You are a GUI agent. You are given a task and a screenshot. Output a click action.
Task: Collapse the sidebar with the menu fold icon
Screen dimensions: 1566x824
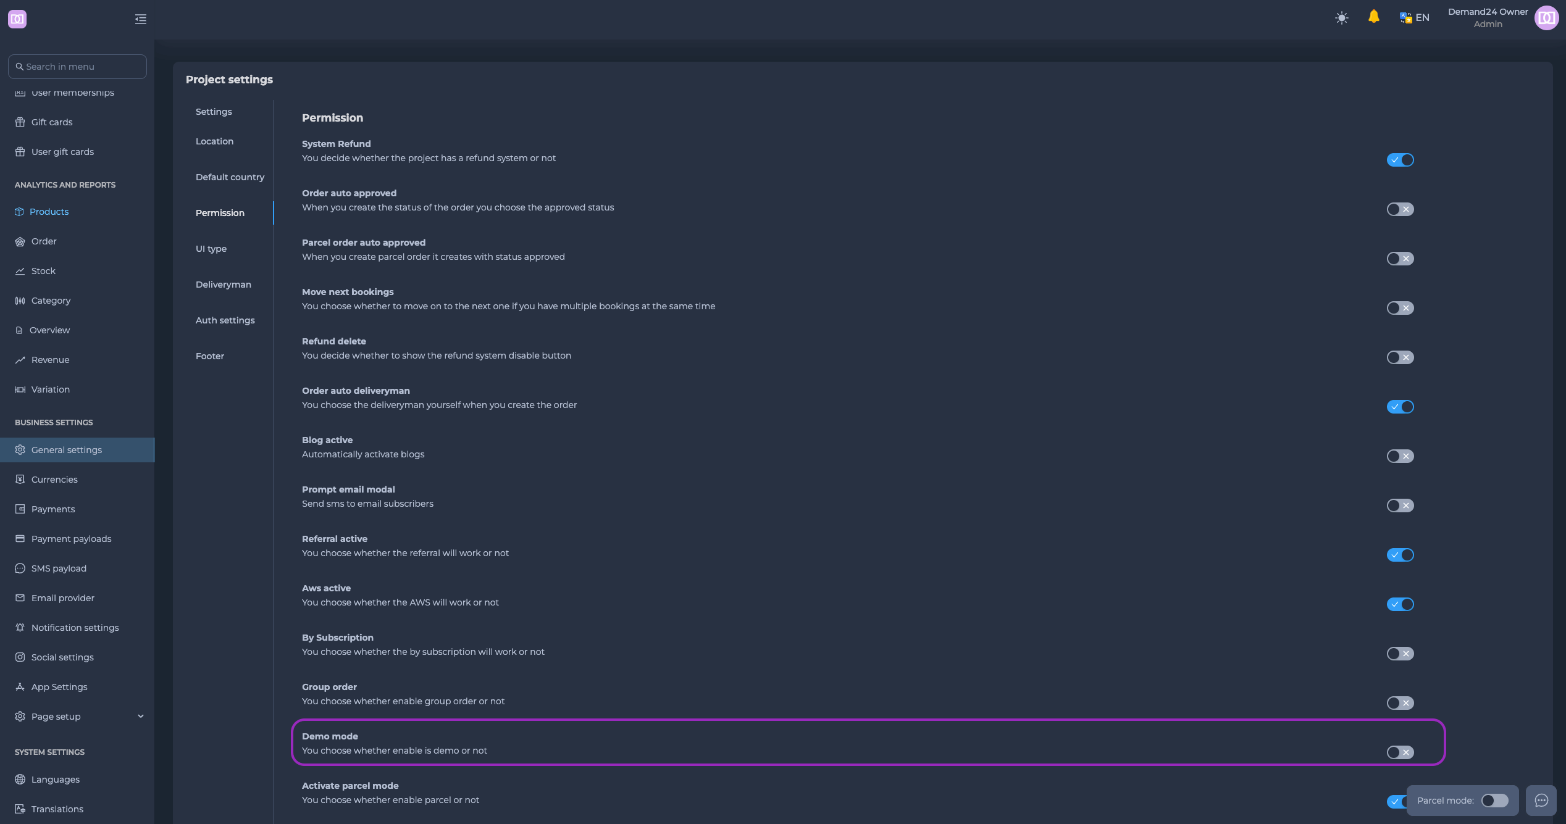point(141,19)
